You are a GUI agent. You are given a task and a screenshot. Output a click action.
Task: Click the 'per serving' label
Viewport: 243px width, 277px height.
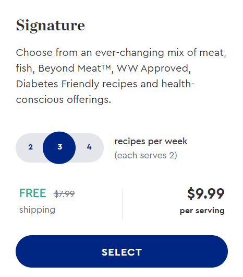[202, 211]
